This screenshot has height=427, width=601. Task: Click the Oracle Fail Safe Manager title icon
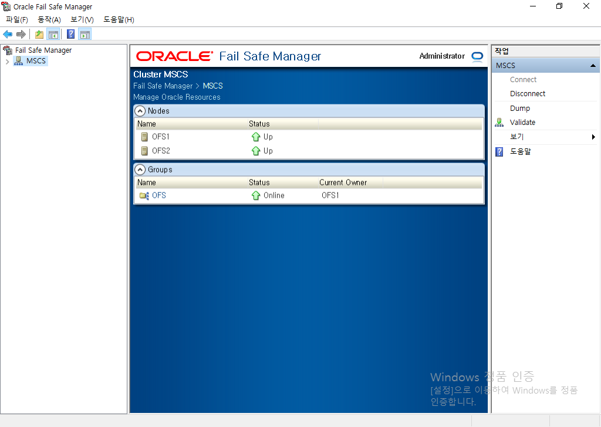click(6, 6)
